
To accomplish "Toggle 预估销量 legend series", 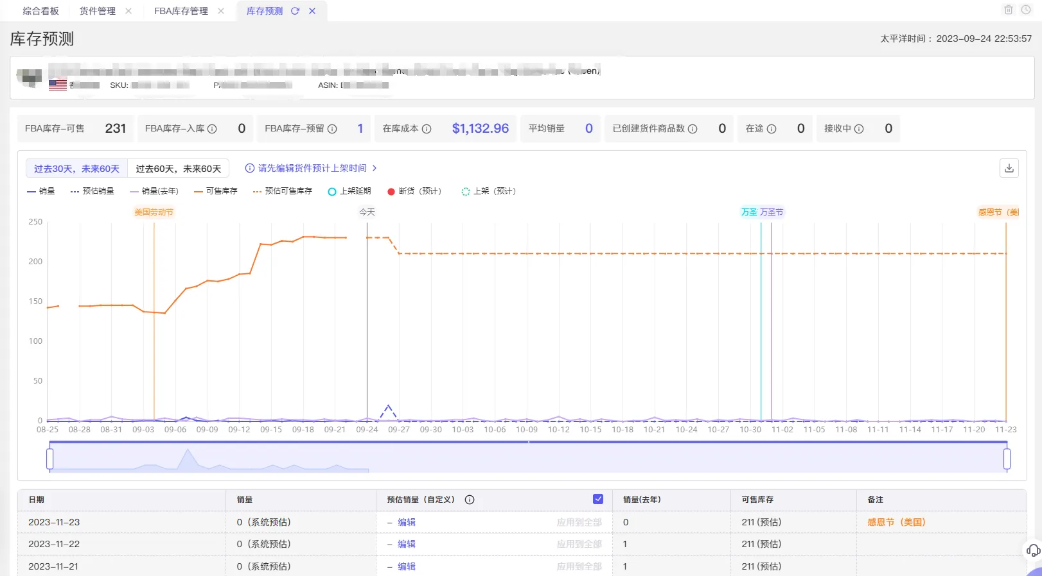I will point(93,191).
